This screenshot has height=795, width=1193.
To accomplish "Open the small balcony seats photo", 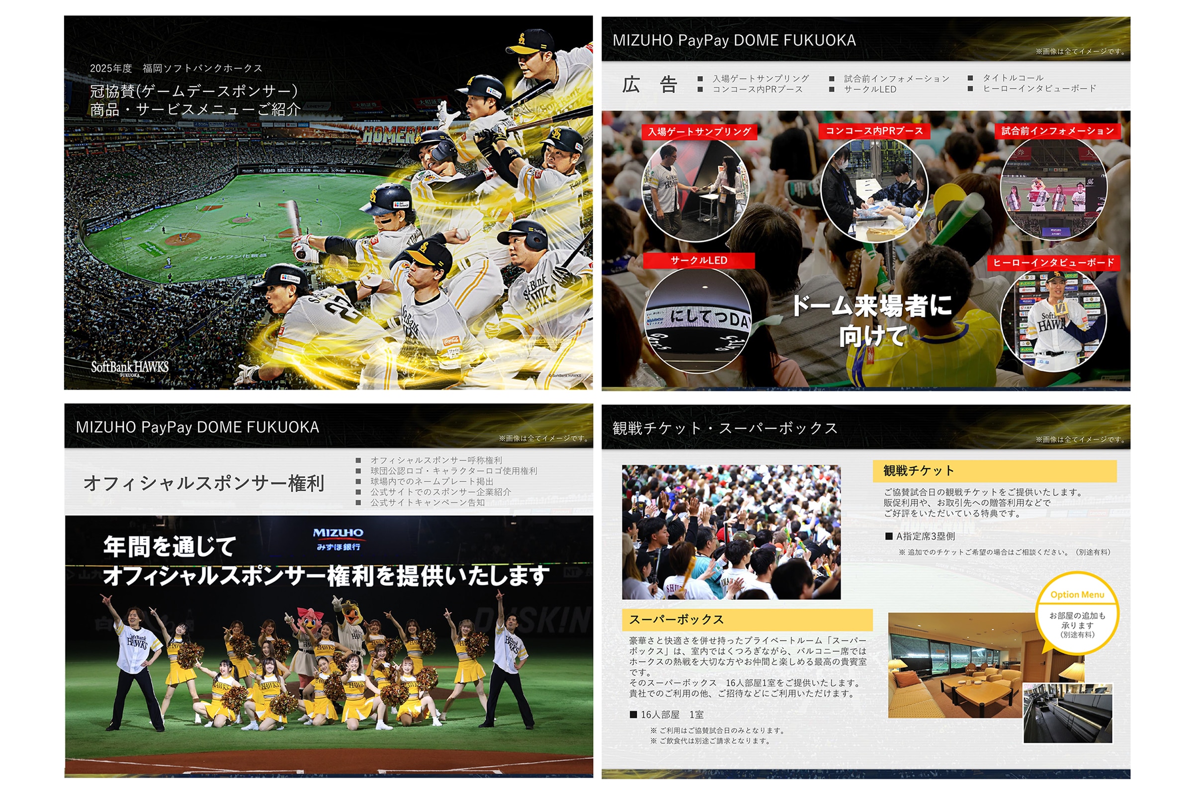I will 1068,714.
